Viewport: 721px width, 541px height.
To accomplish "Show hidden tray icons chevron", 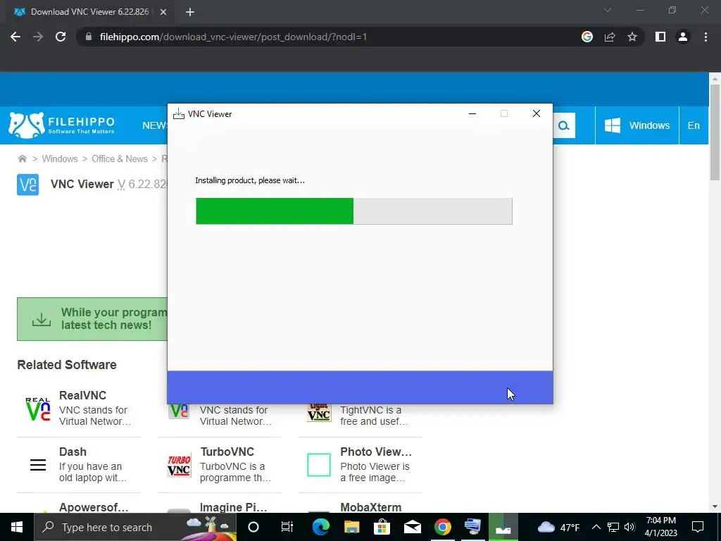I will point(596,527).
